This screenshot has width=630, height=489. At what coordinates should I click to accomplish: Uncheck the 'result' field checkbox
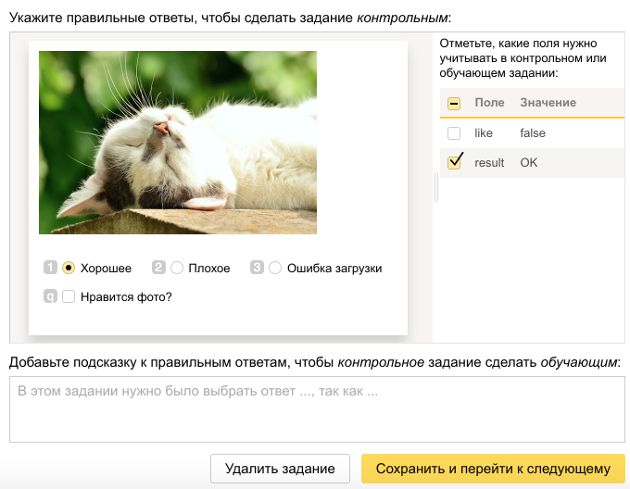pyautogui.click(x=454, y=162)
